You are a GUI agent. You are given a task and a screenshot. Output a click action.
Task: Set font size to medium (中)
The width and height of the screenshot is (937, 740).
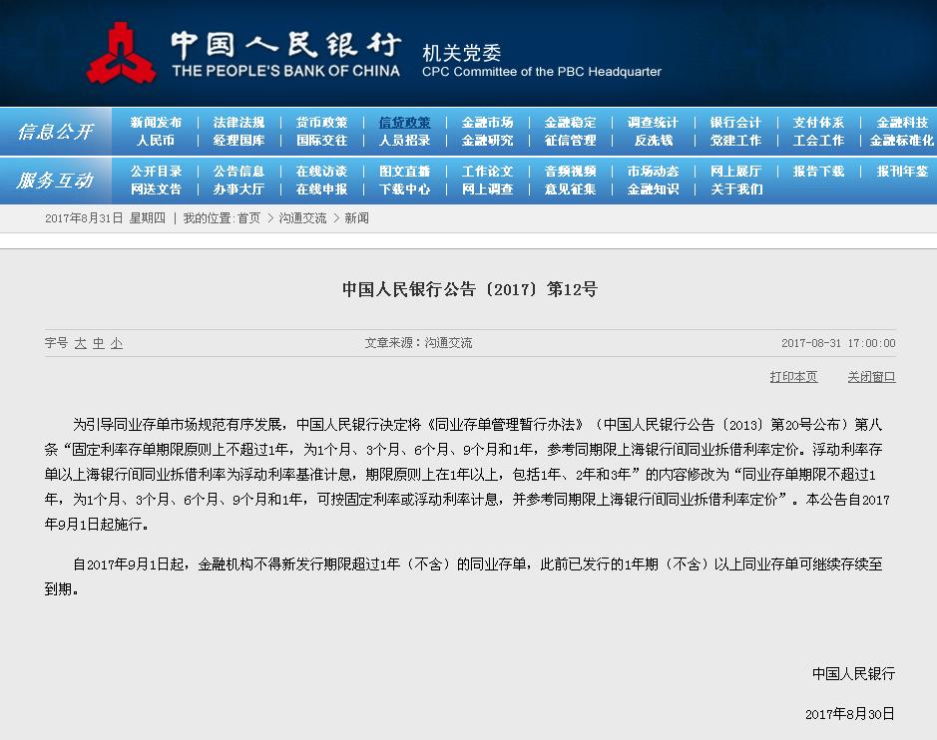click(99, 343)
